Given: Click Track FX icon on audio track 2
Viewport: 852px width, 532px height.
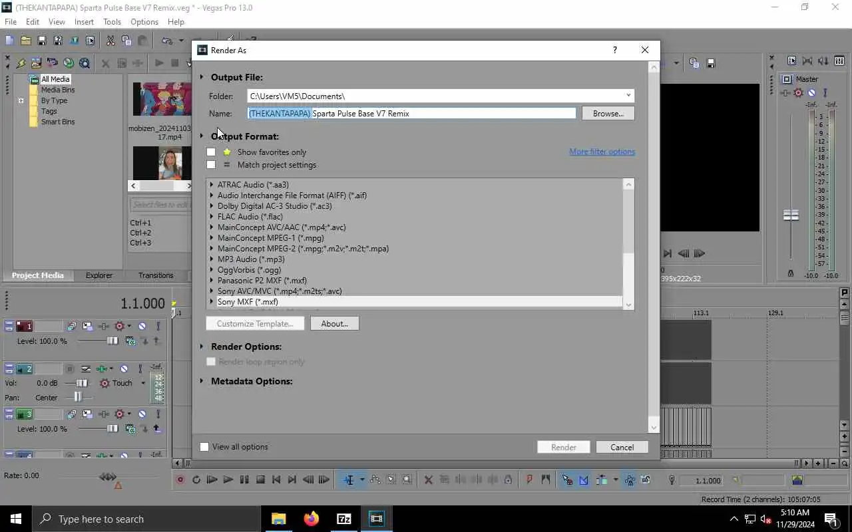Looking at the screenshot, I should (x=102, y=369).
